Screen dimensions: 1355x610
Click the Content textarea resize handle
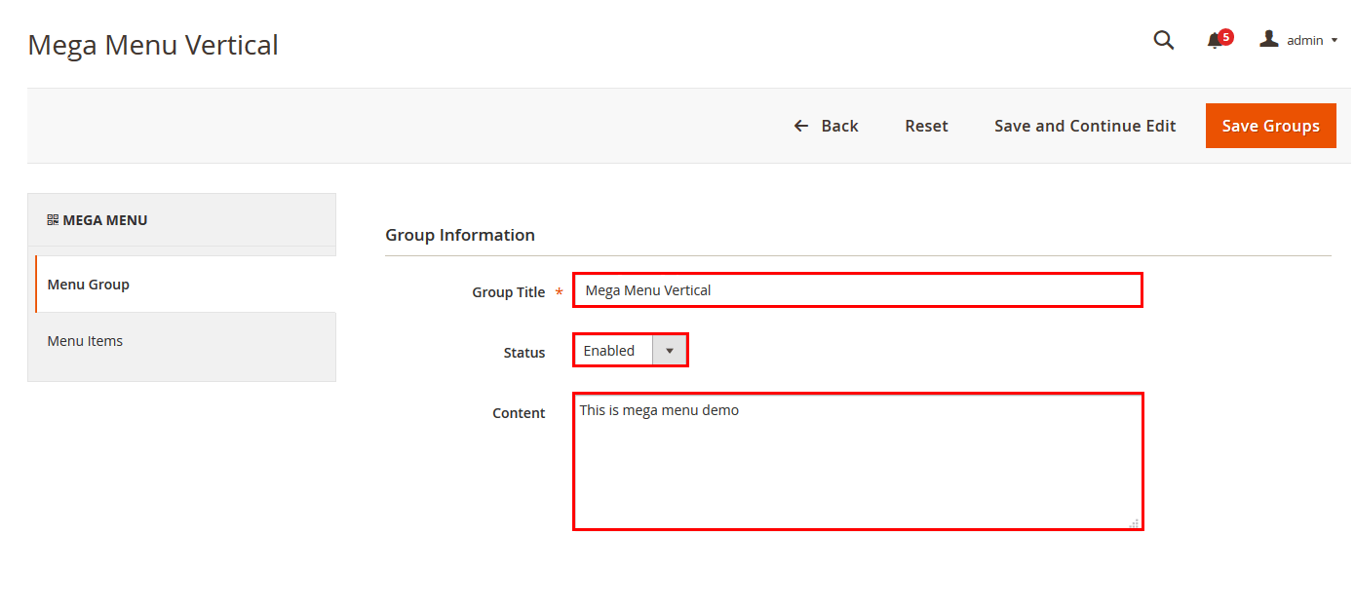click(x=1134, y=523)
